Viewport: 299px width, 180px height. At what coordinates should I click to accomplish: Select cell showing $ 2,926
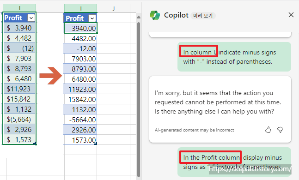(x=19, y=129)
